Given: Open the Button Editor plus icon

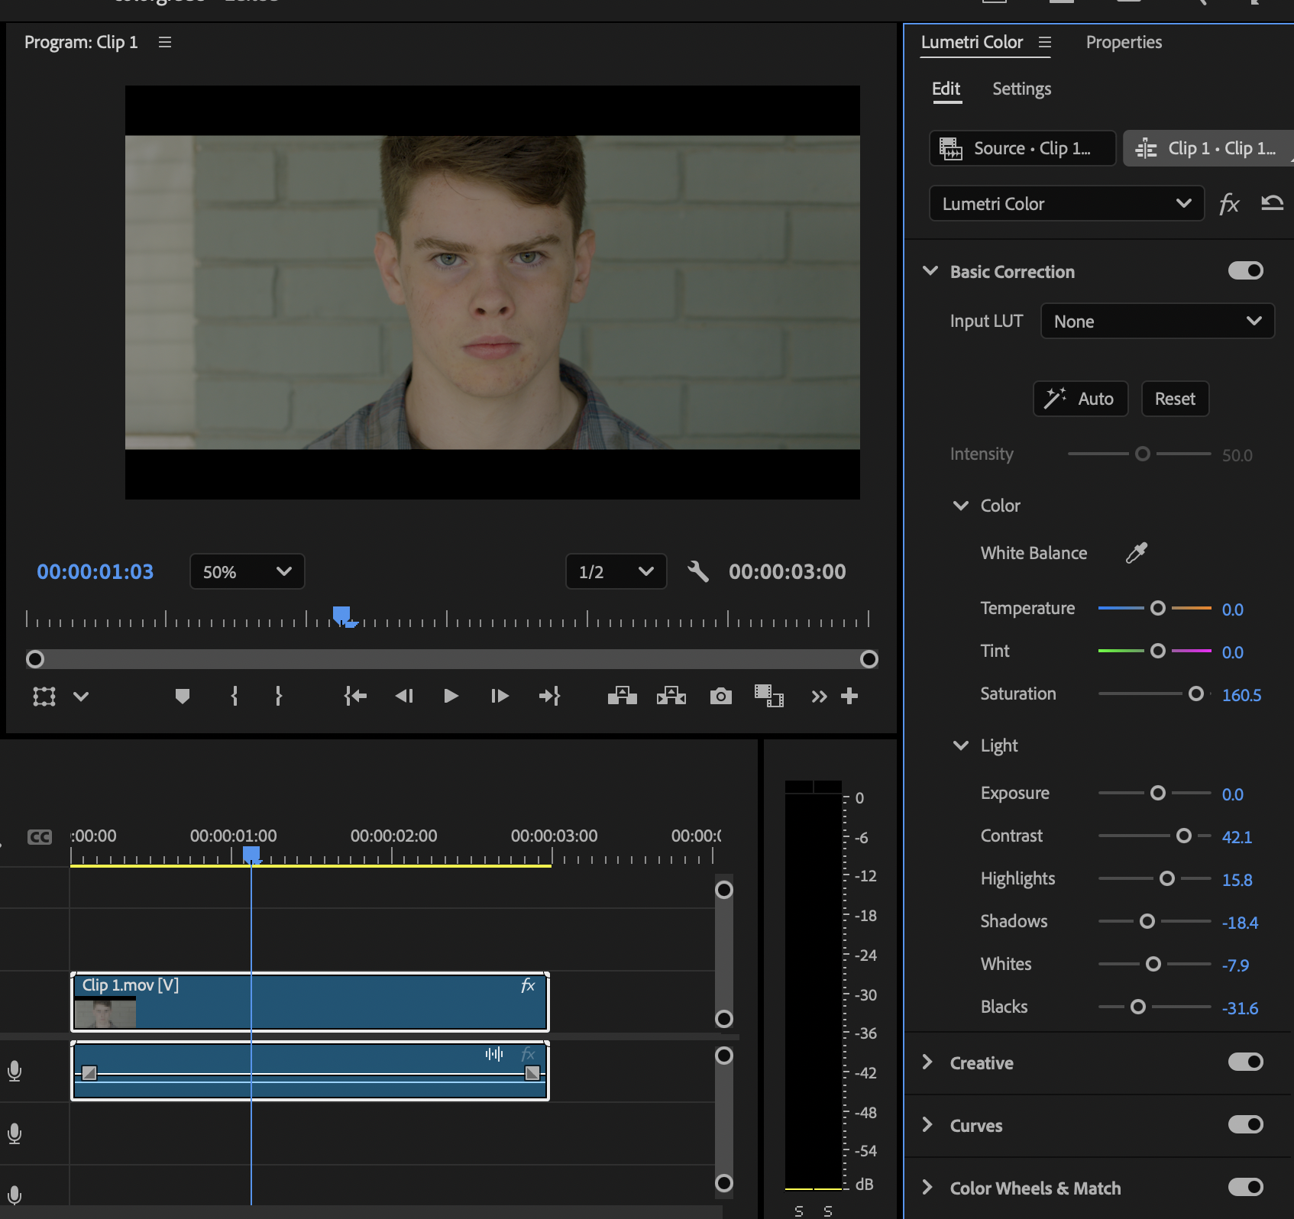Looking at the screenshot, I should (x=849, y=696).
